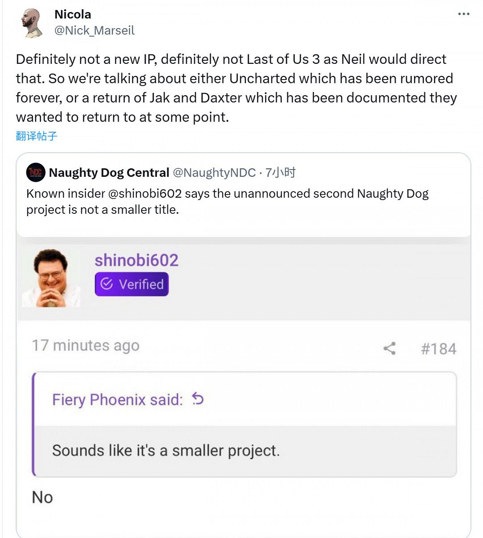
Task: Open Naughty Dog Central account name
Action: click(109, 173)
